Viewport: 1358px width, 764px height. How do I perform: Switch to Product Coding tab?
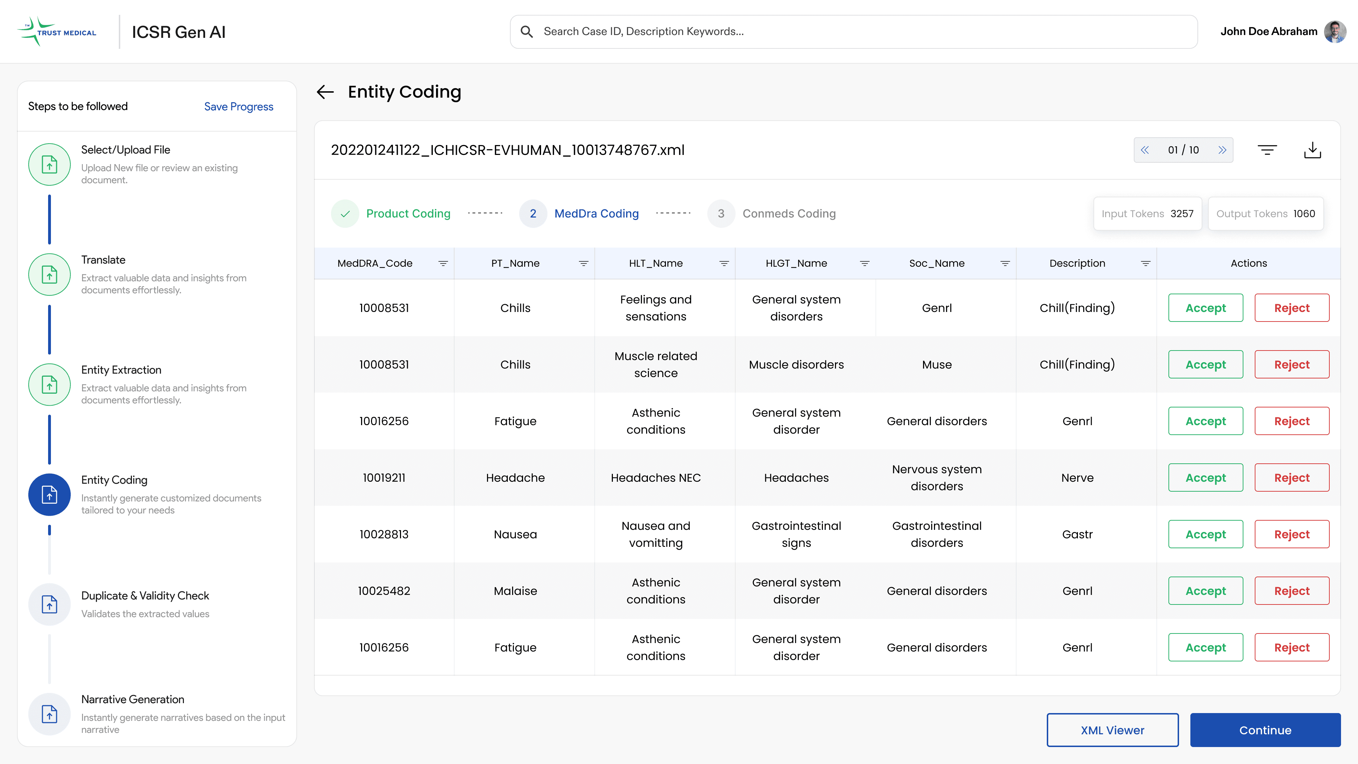click(408, 214)
